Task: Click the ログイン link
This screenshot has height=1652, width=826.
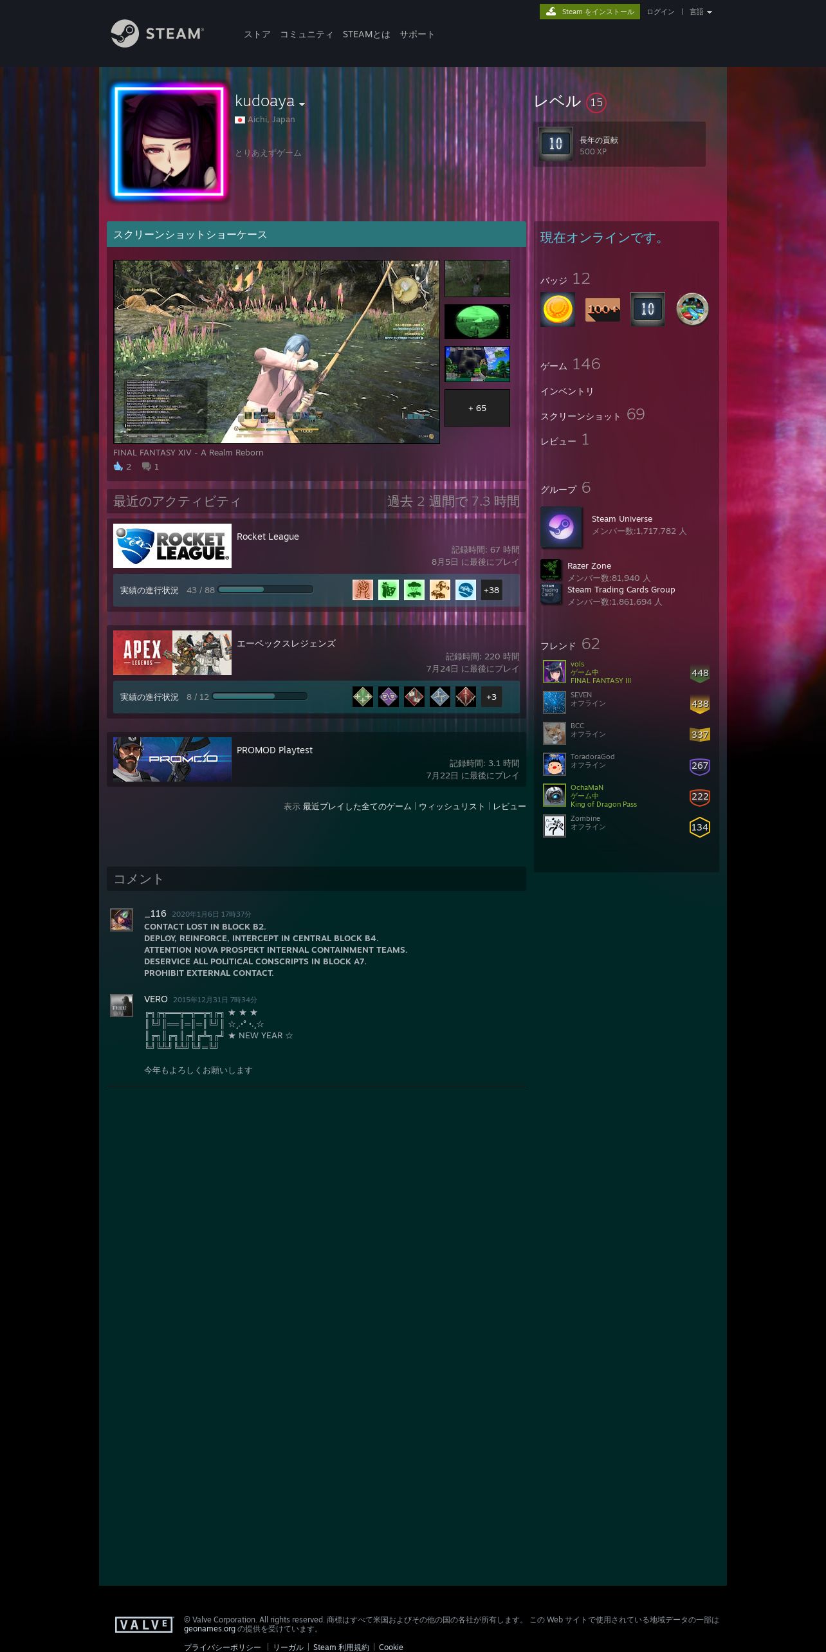Action: click(661, 12)
